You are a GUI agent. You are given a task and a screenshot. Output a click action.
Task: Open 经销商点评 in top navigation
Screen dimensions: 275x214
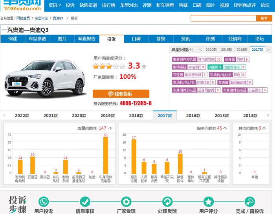pos(245,5)
